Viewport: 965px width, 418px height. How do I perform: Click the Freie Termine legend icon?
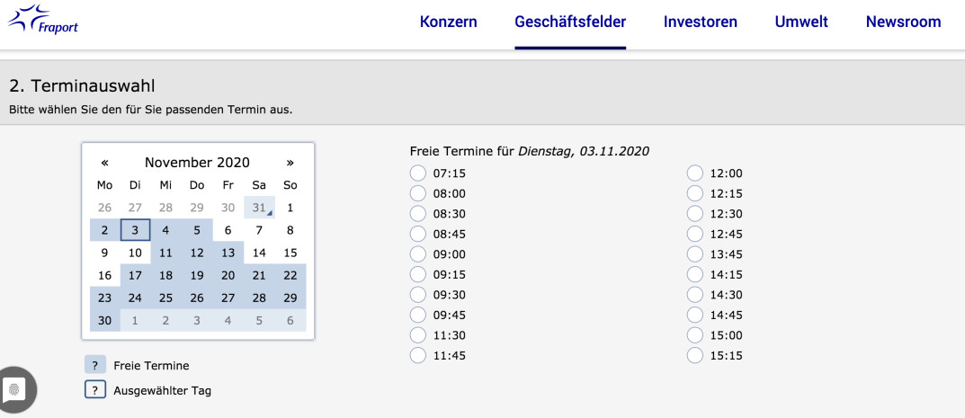click(94, 365)
